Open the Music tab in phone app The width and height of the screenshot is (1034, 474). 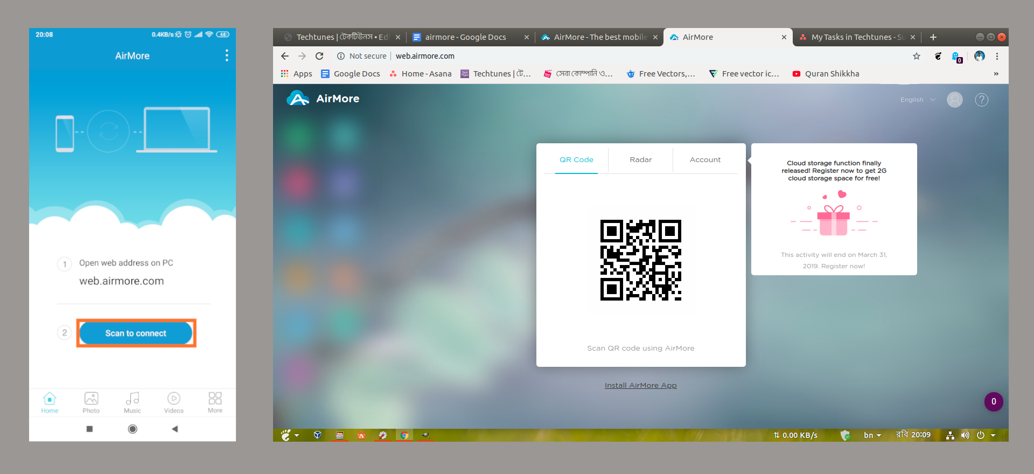click(x=132, y=402)
